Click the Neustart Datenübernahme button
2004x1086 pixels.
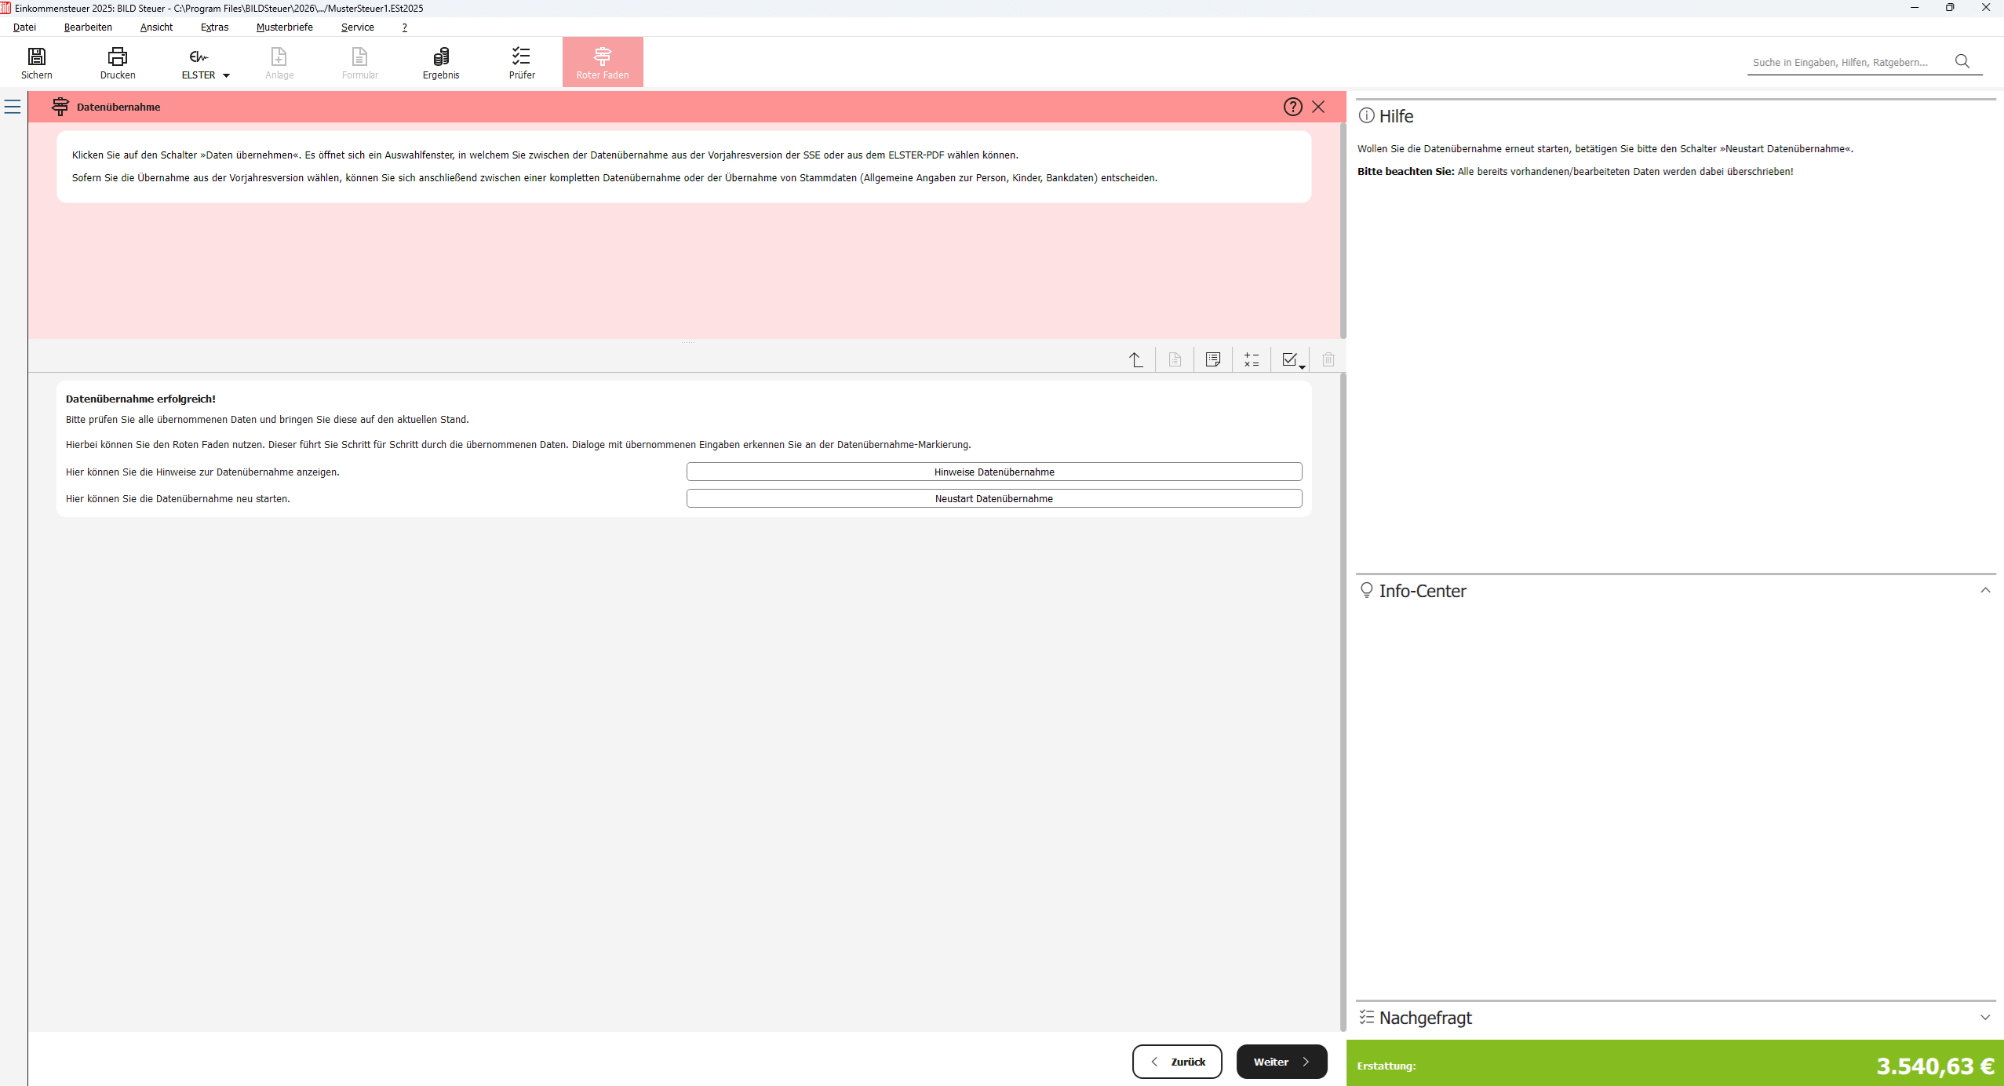click(993, 498)
